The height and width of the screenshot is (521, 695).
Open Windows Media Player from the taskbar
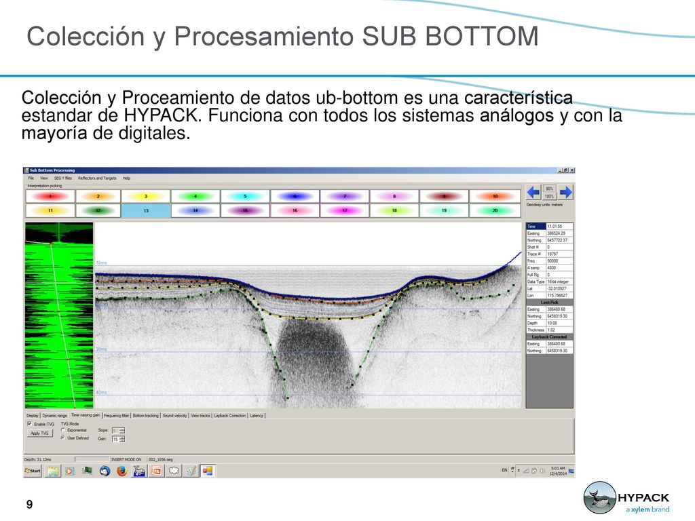coord(70,471)
